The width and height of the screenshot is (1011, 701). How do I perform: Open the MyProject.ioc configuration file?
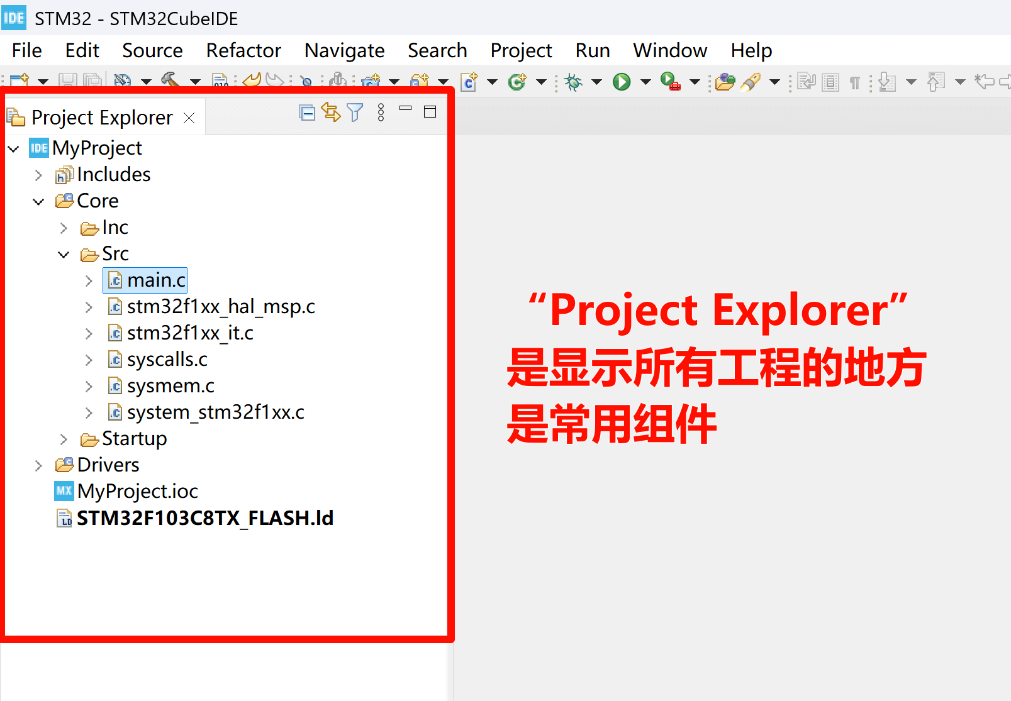[x=137, y=491]
